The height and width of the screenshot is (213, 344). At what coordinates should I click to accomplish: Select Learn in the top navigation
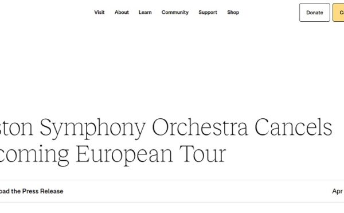[x=145, y=12]
